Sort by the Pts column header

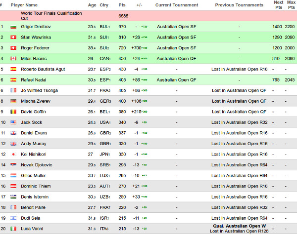pyautogui.click(x=122, y=5)
